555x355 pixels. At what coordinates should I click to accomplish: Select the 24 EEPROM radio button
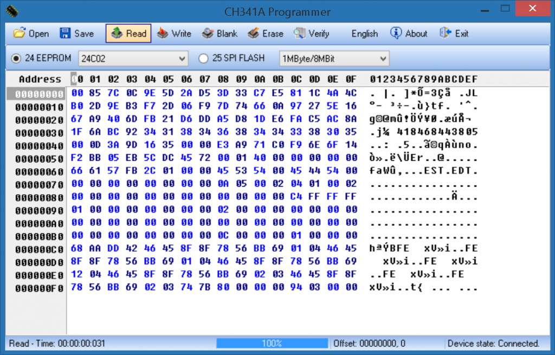point(16,58)
